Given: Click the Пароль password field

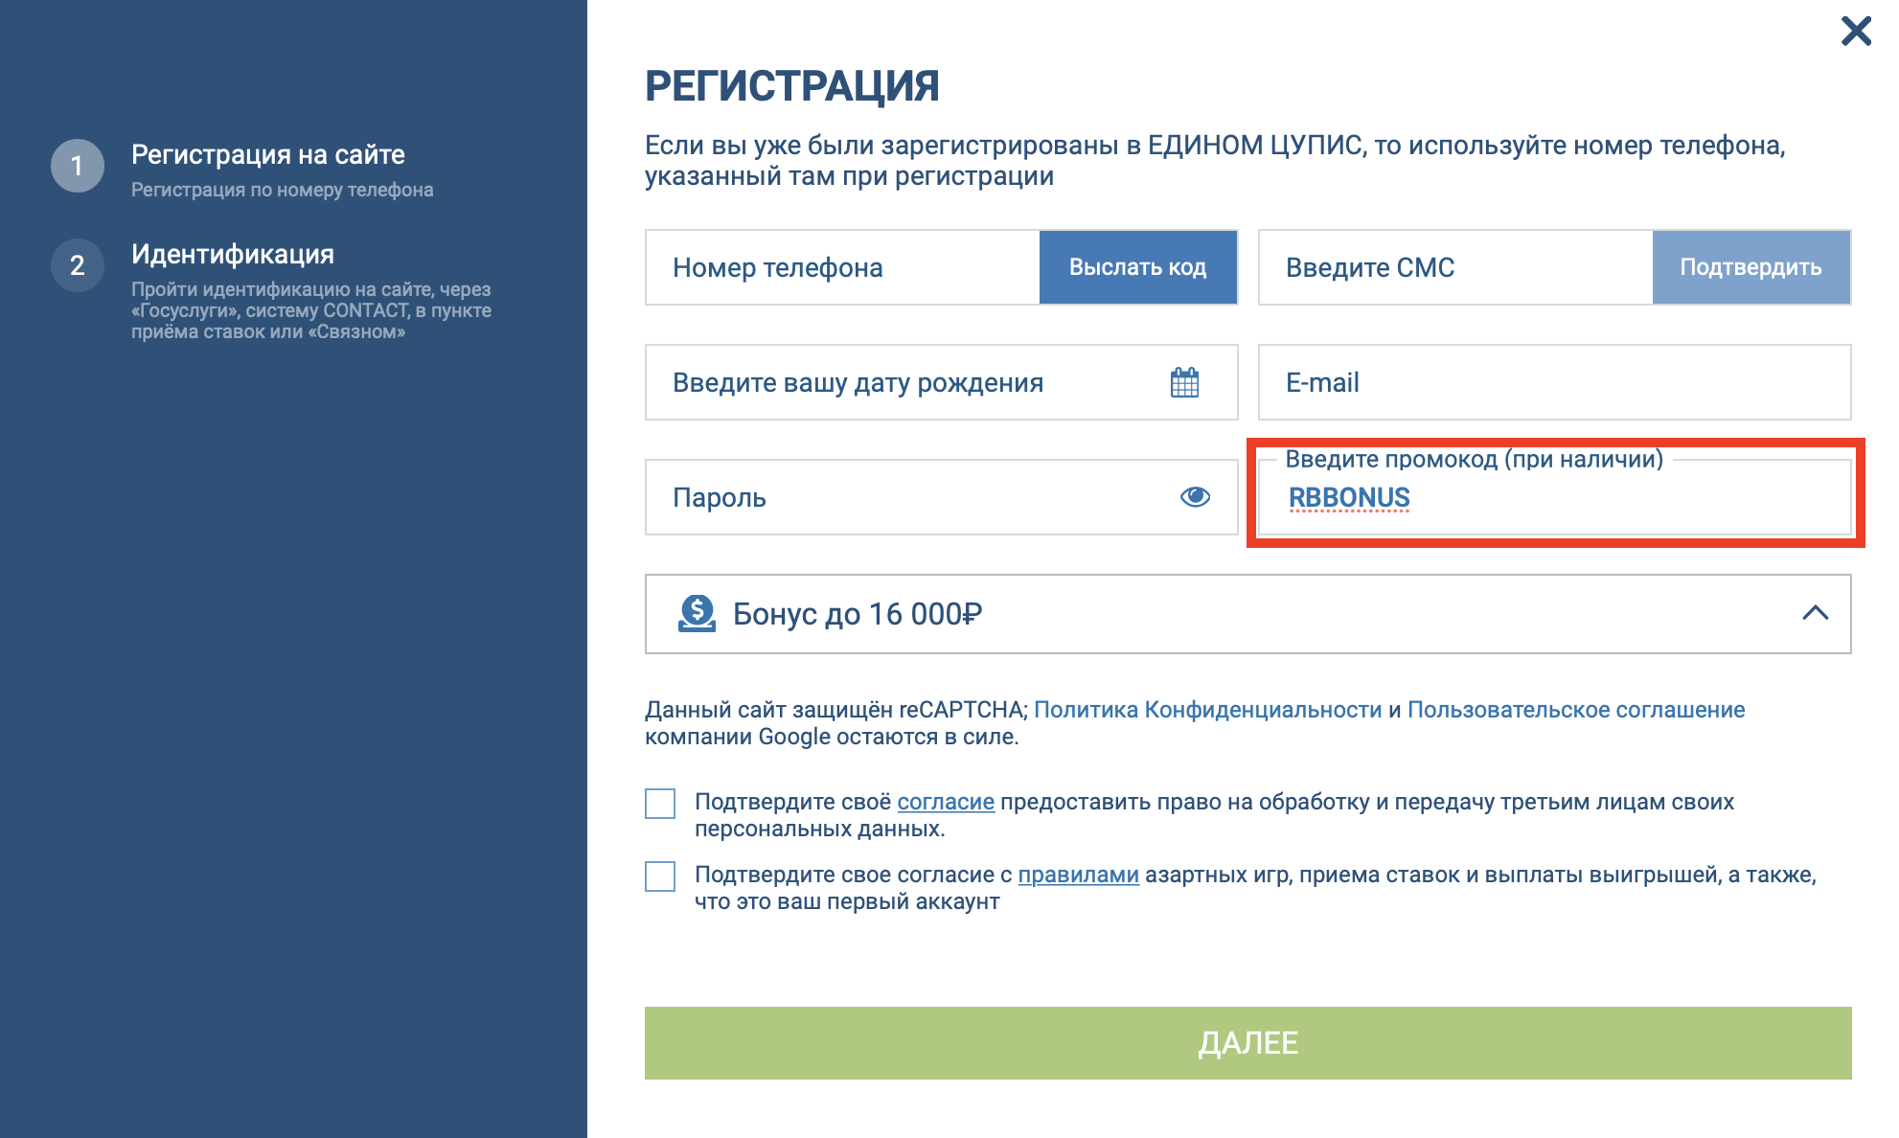Looking at the screenshot, I should [x=942, y=497].
